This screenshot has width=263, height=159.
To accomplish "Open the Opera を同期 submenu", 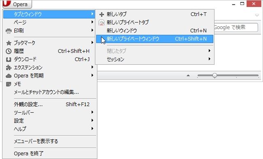I will [49, 75].
